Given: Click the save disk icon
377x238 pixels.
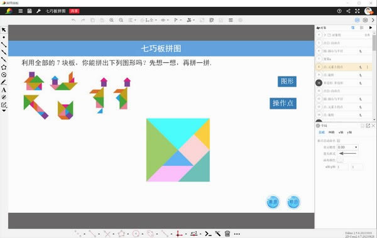Looking at the screenshot, I should 30,11.
